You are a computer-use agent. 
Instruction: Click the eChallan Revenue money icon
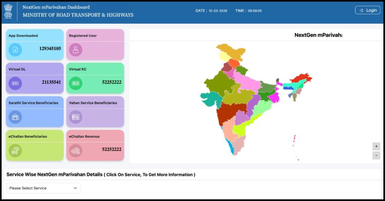pyautogui.click(x=76, y=151)
